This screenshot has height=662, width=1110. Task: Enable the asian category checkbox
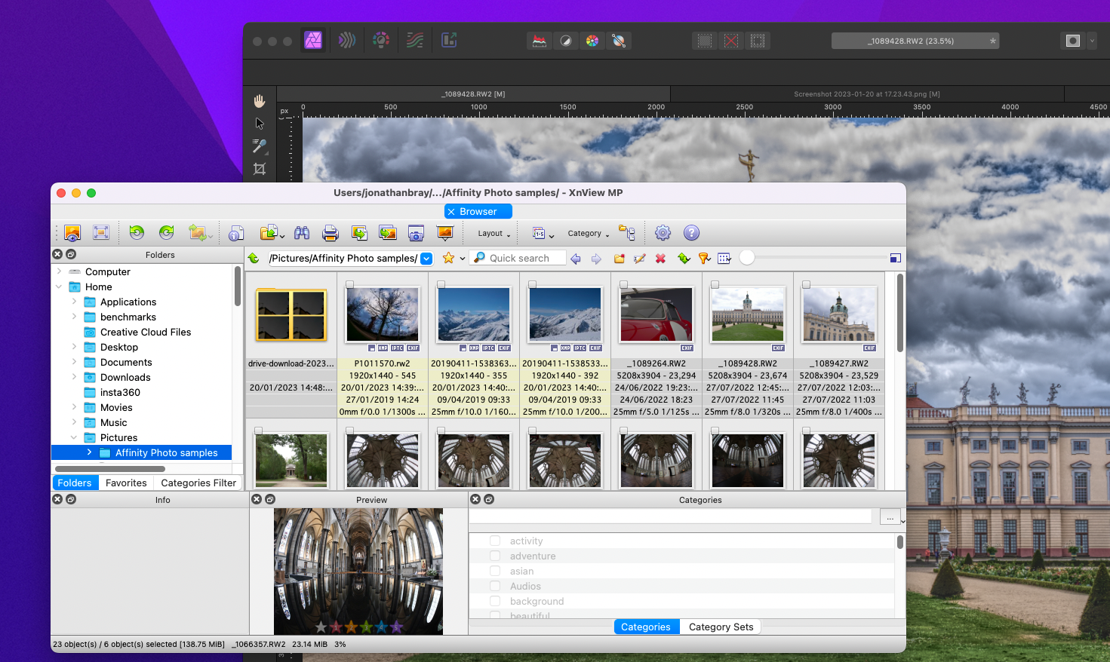coord(495,571)
